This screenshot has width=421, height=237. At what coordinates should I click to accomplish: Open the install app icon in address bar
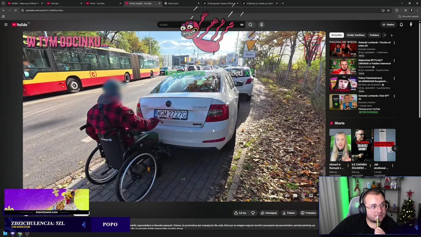pos(383,10)
